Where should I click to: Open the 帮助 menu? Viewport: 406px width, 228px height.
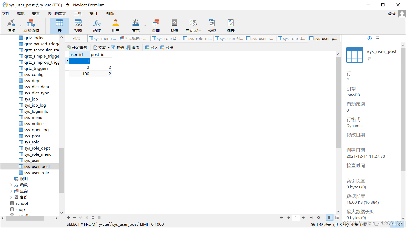[110, 14]
